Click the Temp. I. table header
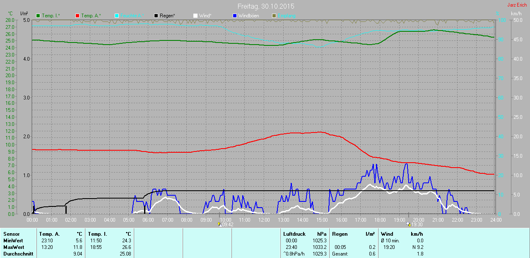 98,234
